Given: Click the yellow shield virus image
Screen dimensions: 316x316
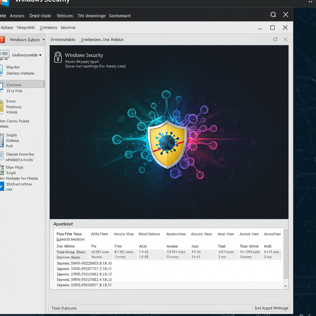Looking at the screenshot, I should click(167, 144).
